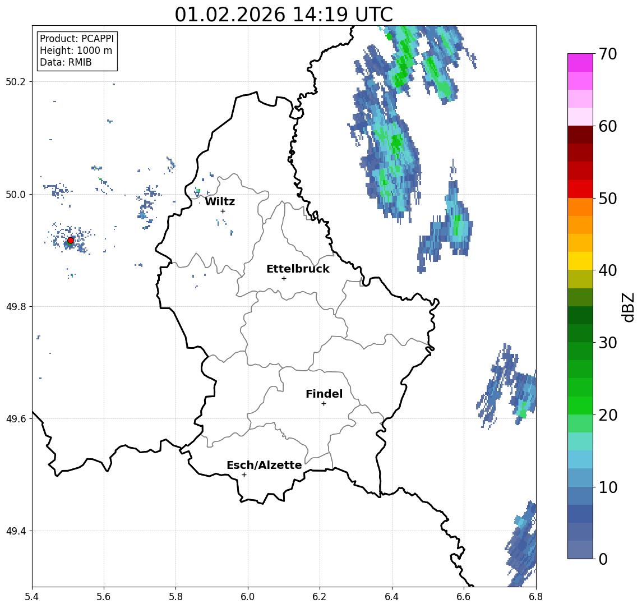The height and width of the screenshot is (608, 642).
Task: Click the colorbar tick label 70
Action: point(608,54)
